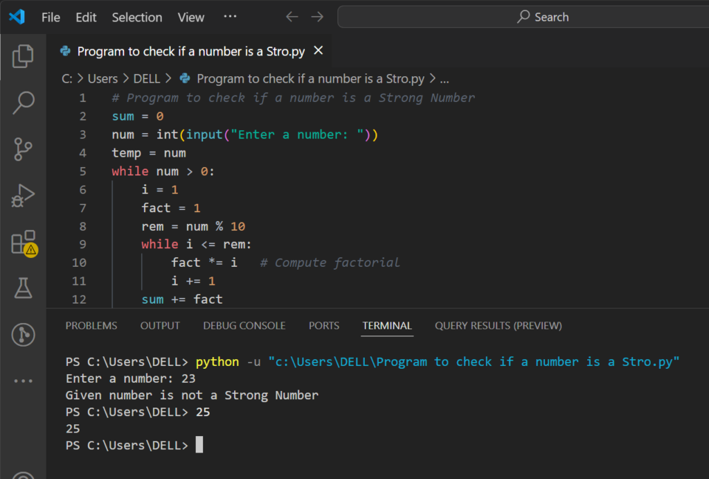This screenshot has height=479, width=709.
Task: Click line number 12 in gutter
Action: [x=79, y=299]
